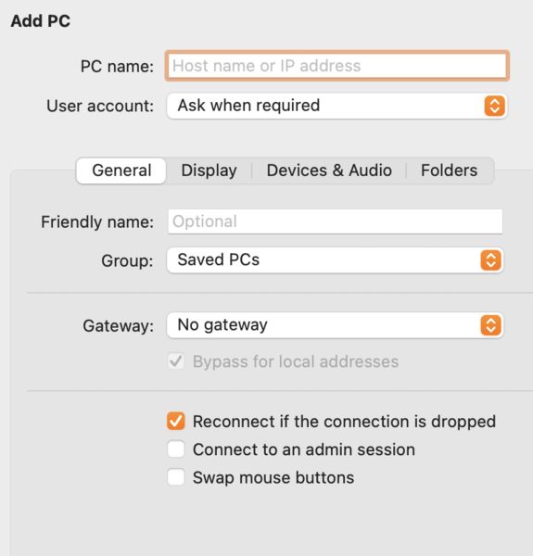This screenshot has width=533, height=556.
Task: Select the General tab
Action: click(x=121, y=171)
